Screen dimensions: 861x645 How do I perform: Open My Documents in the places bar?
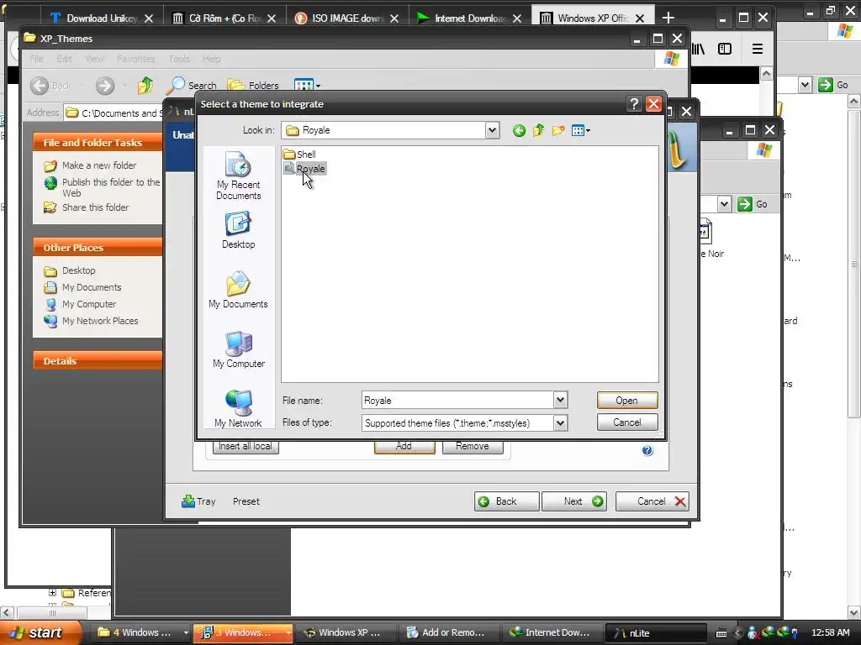pyautogui.click(x=238, y=290)
